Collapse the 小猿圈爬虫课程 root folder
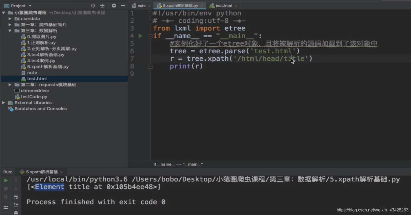This screenshot has width=411, height=215. pyautogui.click(x=3, y=13)
